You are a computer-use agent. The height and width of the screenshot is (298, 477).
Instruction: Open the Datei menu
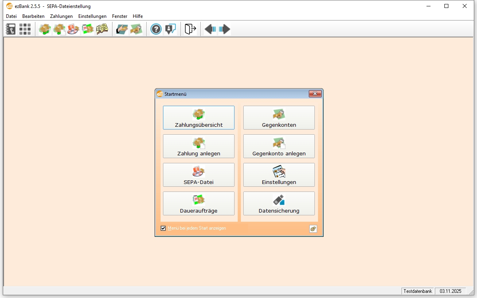pyautogui.click(x=11, y=16)
